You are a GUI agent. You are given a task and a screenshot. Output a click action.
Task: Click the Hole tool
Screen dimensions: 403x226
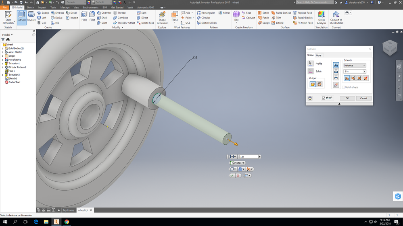(x=84, y=16)
